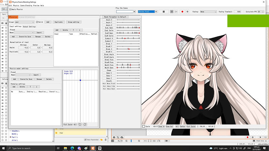Toggle the lock header icon in Part panel
The image size is (269, 151).
(x=6, y=23)
